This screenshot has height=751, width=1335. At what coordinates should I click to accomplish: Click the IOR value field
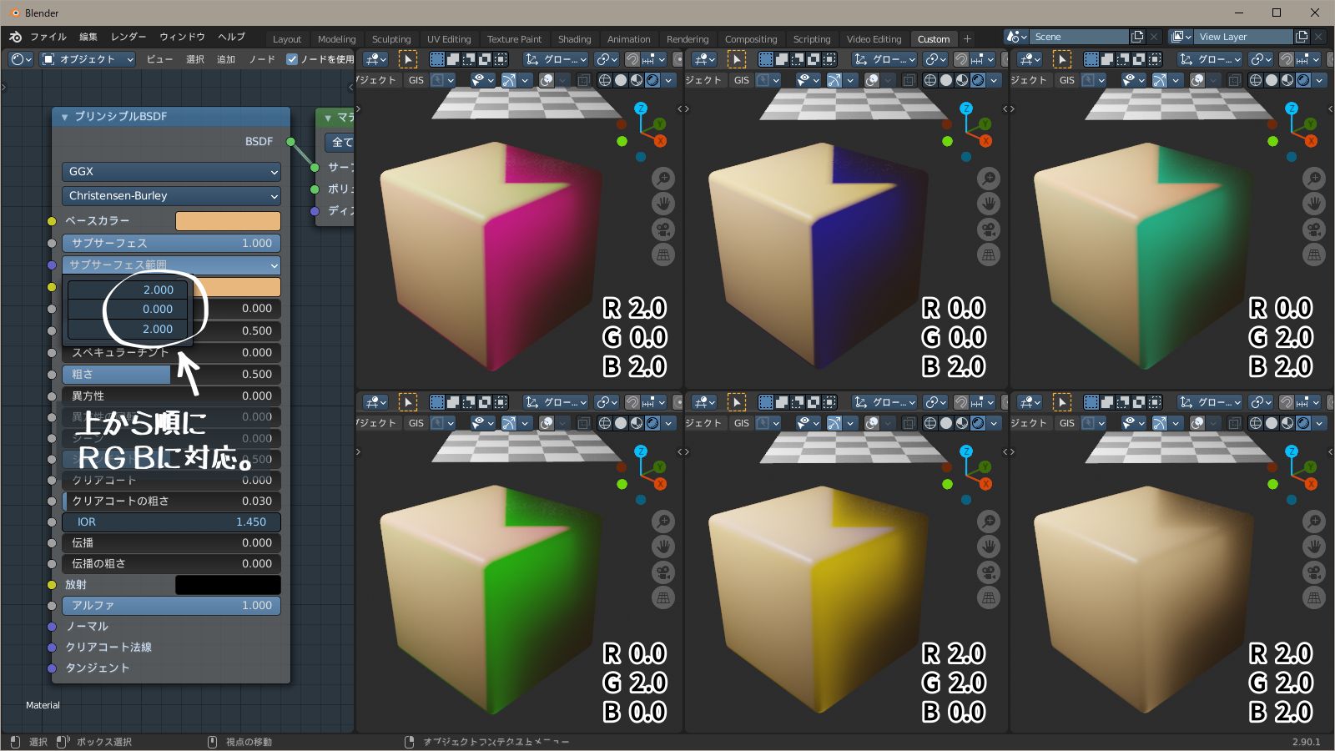point(171,522)
